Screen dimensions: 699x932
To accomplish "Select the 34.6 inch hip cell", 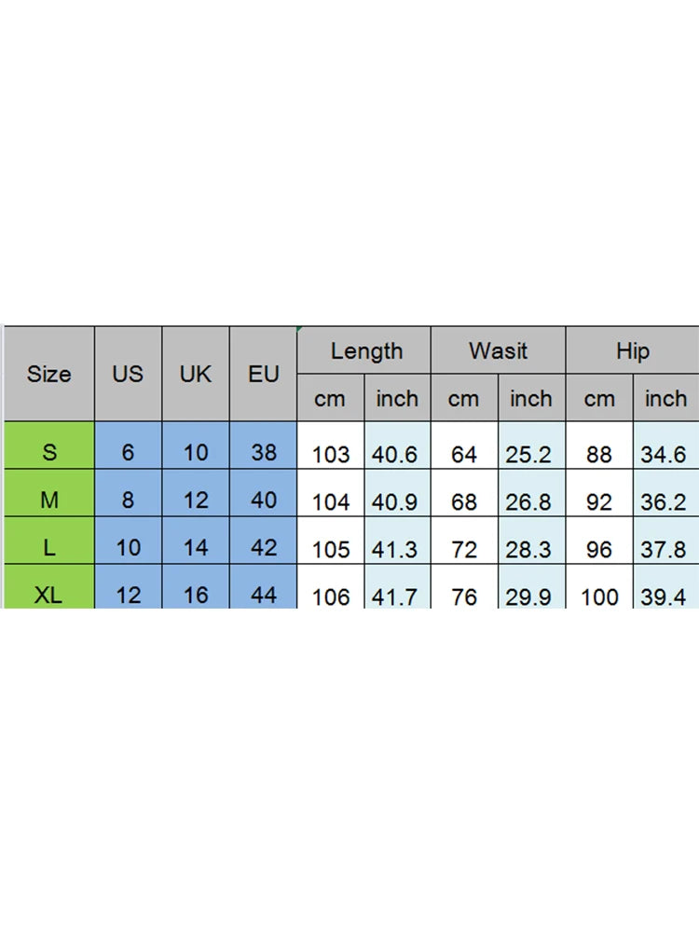I will (664, 455).
